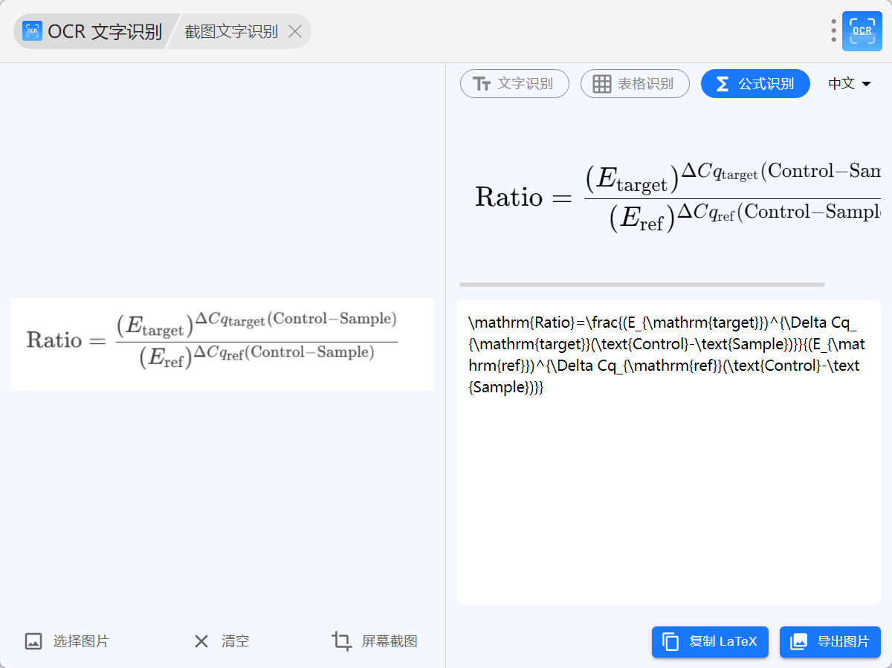Switch to 文字识别 text recognition mode
Viewport: 892px width, 668px height.
[514, 84]
